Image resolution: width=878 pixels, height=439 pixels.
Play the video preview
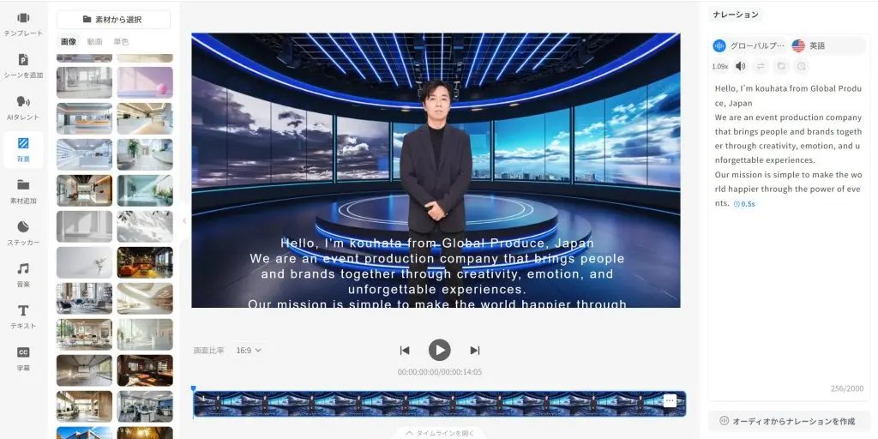coord(439,350)
